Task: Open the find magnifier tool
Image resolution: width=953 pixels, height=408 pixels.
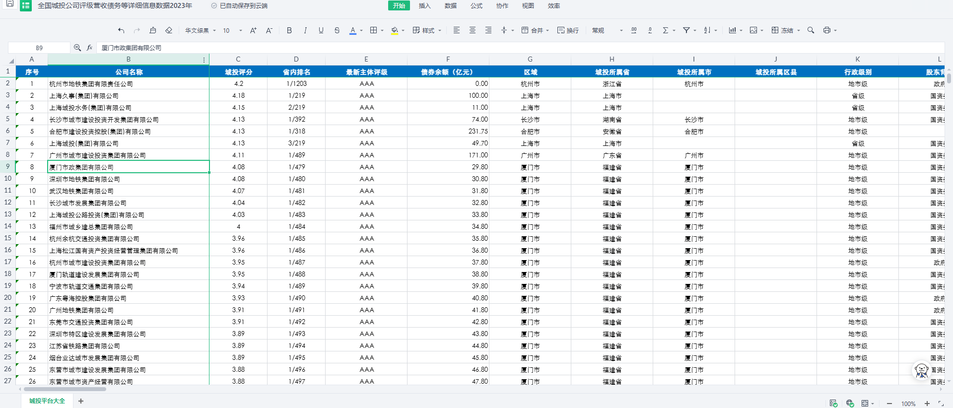Action: (811, 30)
